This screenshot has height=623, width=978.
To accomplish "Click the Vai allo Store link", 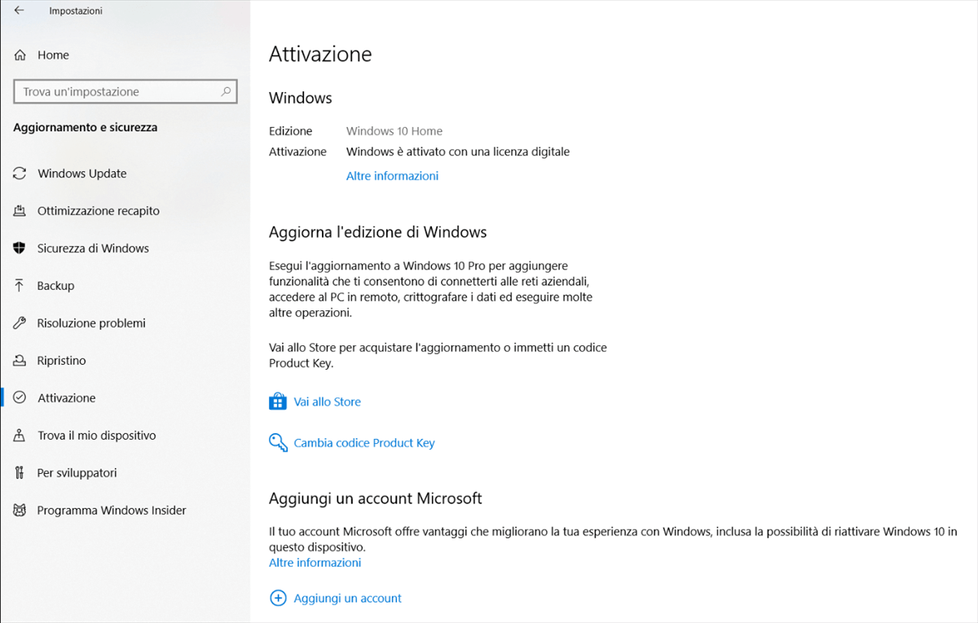I will point(327,401).
